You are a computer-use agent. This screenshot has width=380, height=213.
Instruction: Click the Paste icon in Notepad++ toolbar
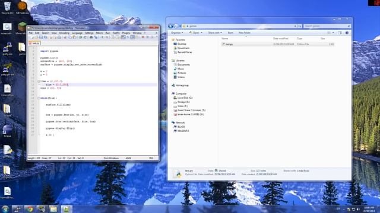[74, 37]
